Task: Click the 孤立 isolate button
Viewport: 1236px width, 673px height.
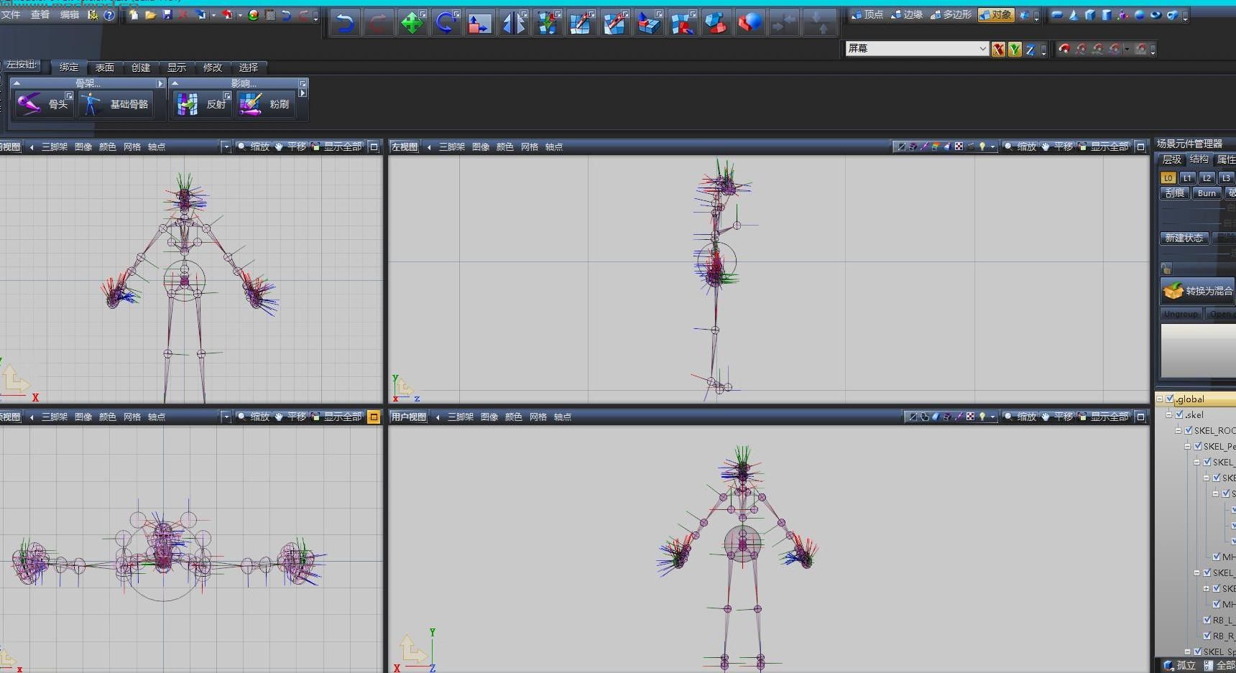Action: pos(1179,665)
